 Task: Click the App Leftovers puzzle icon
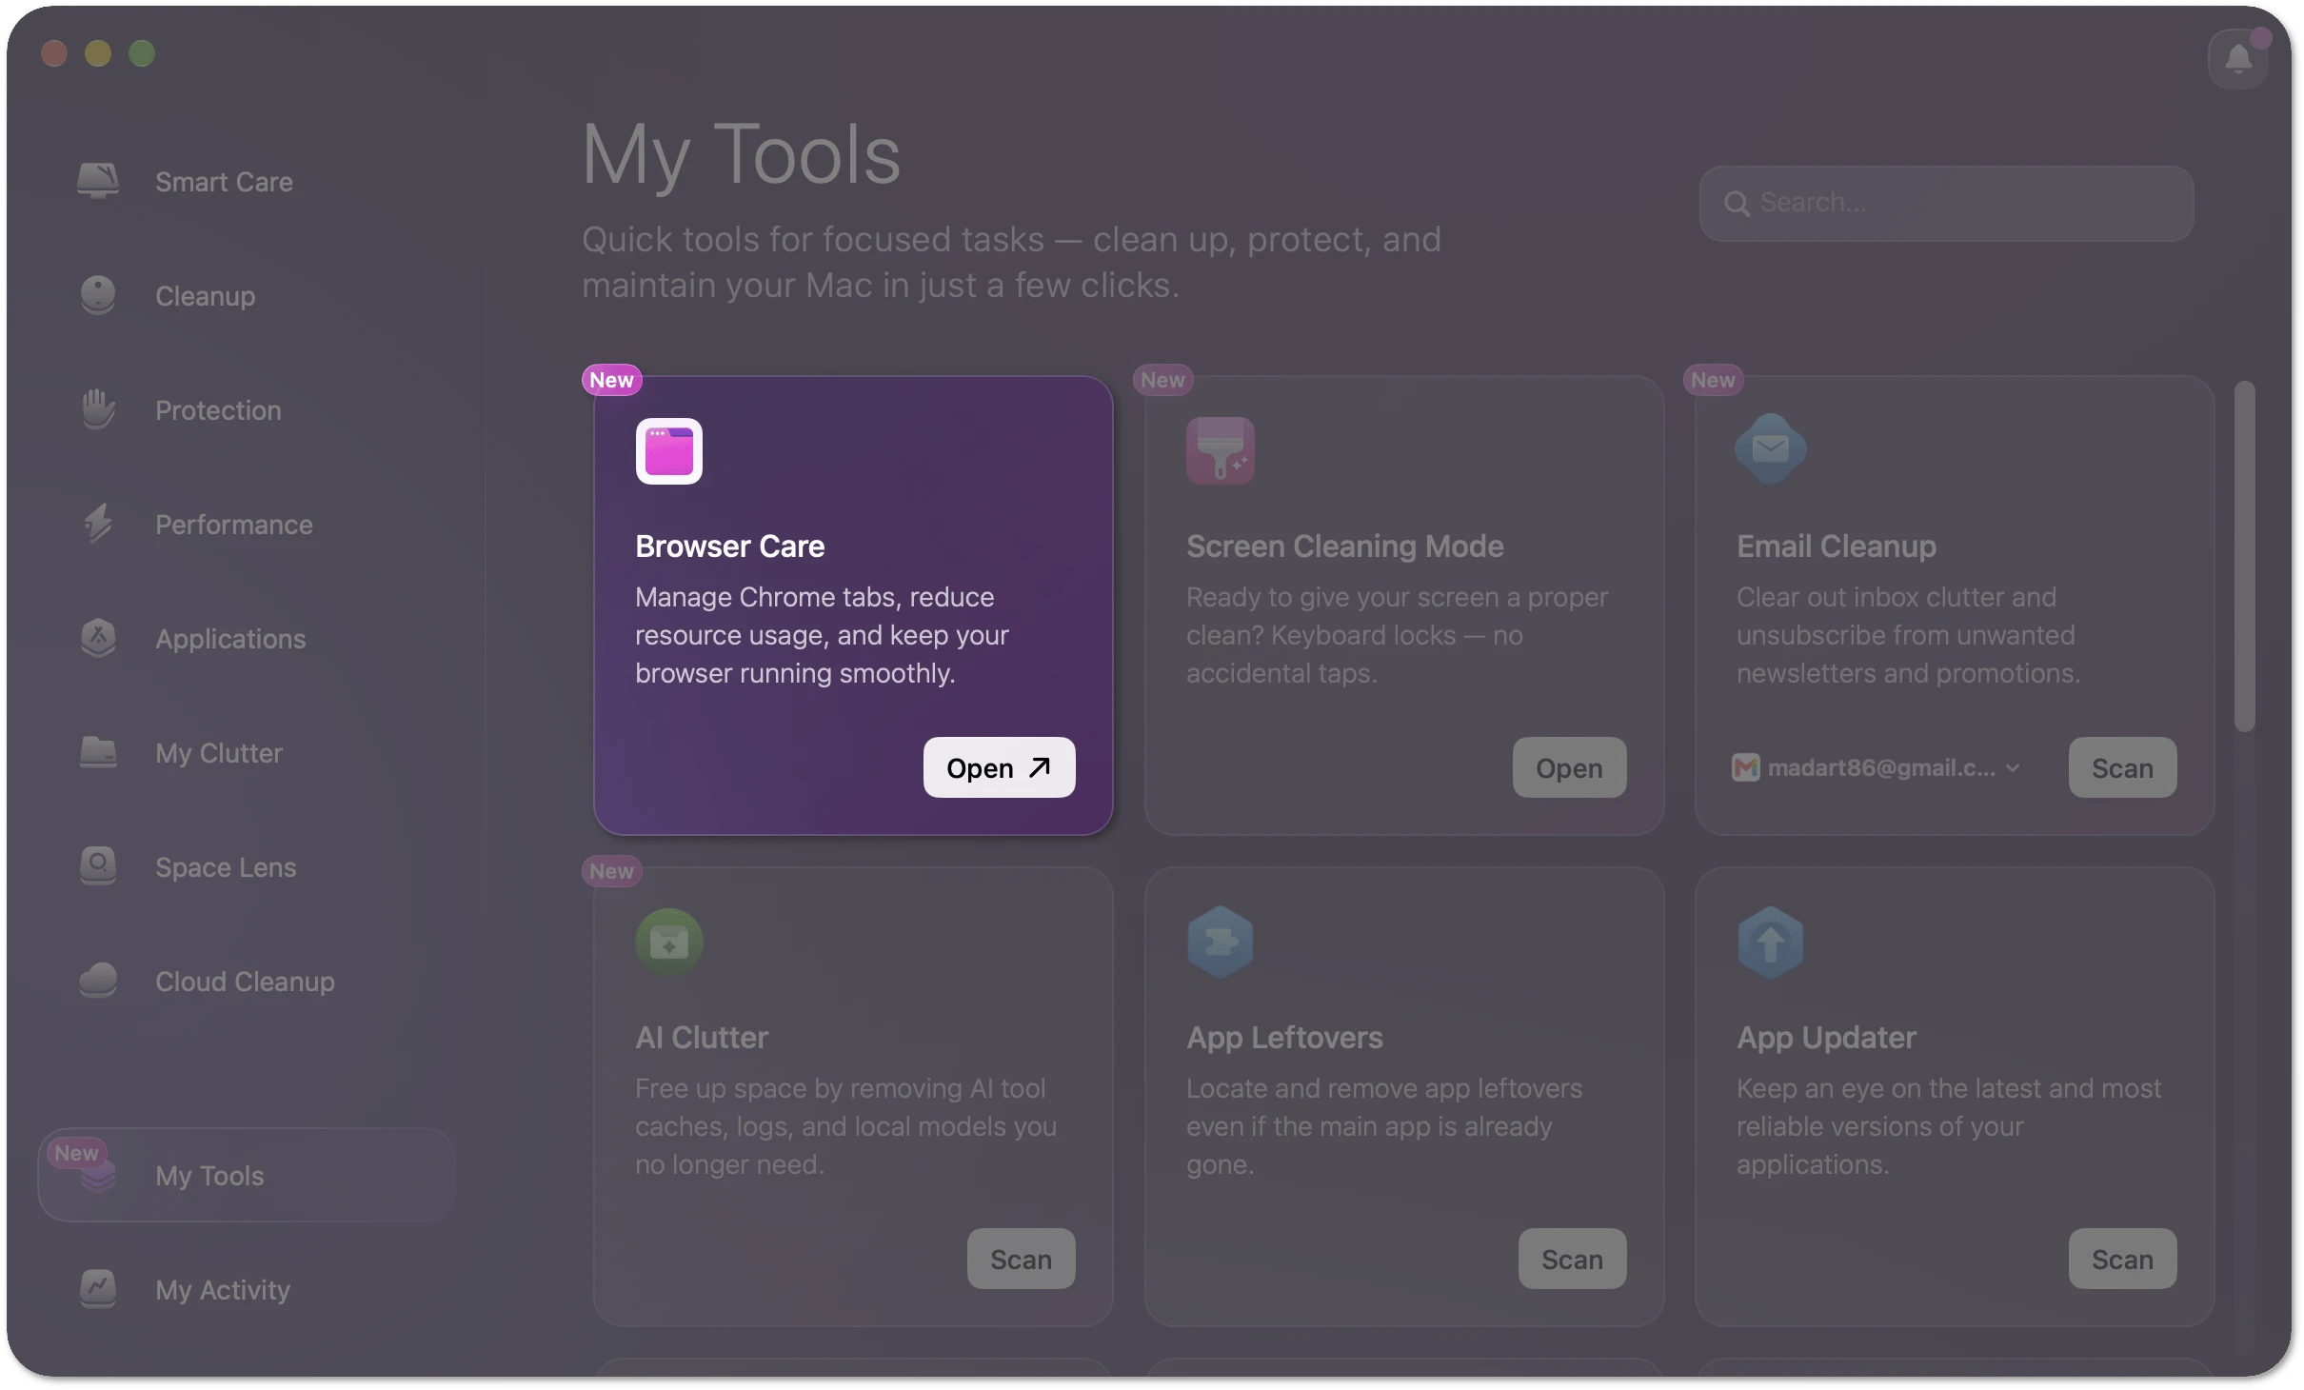click(x=1221, y=943)
